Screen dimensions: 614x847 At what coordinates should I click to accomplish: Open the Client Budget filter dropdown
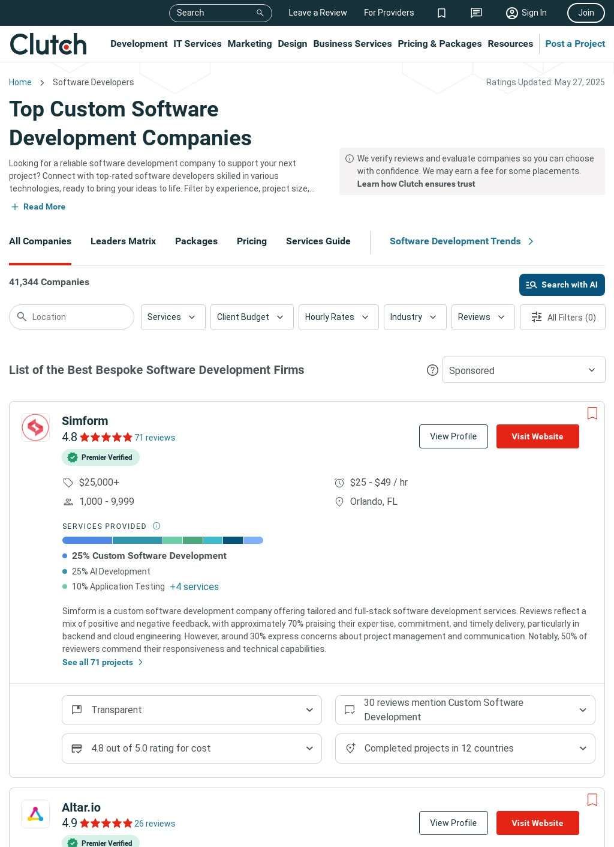point(252,317)
